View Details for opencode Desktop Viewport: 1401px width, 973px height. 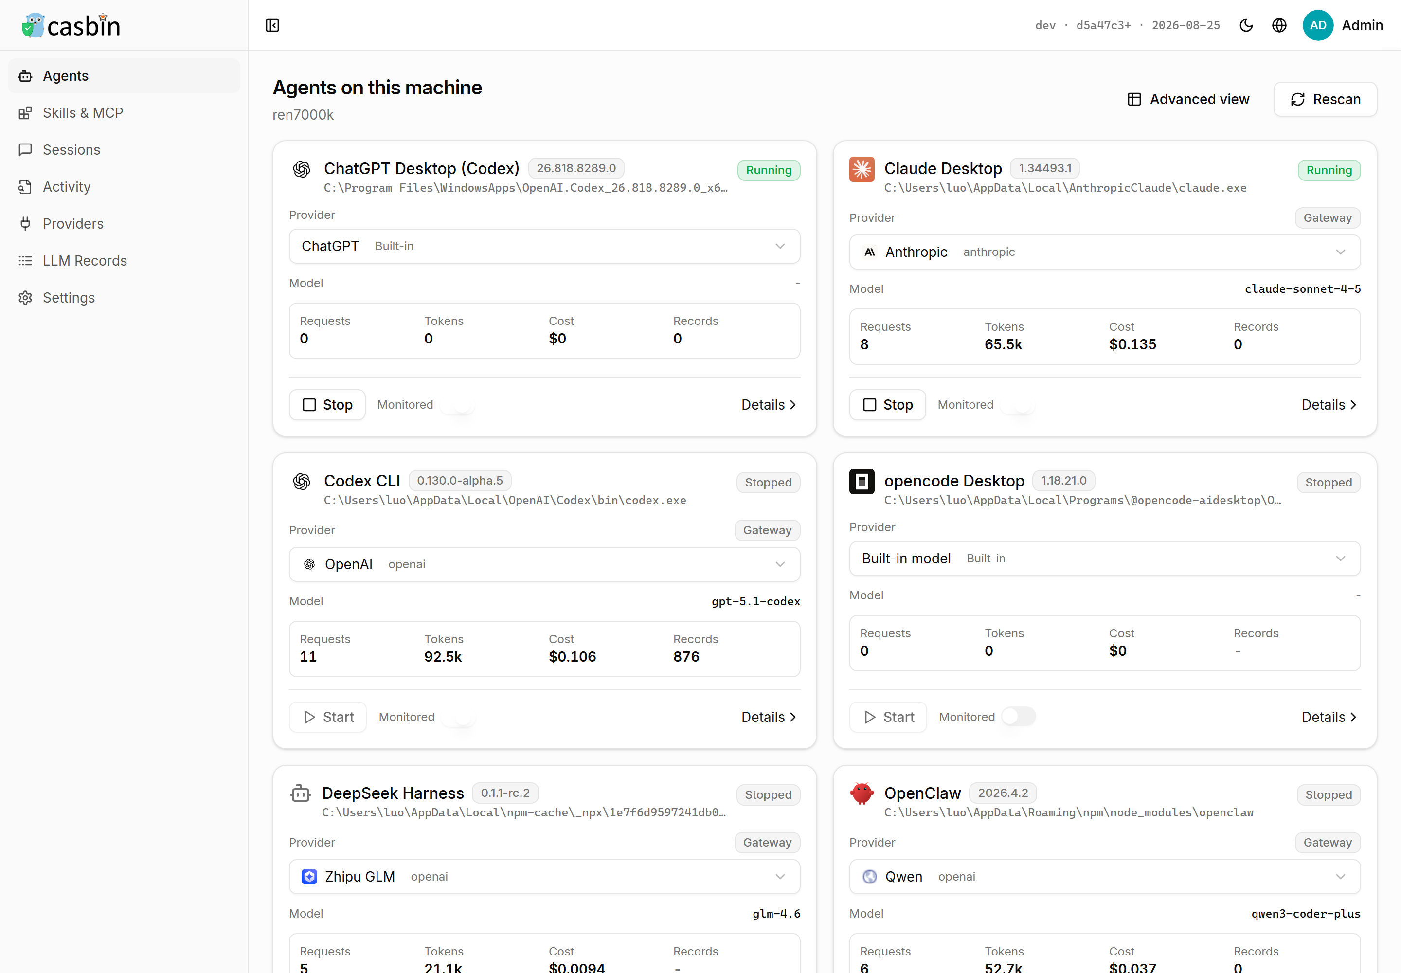(1329, 717)
